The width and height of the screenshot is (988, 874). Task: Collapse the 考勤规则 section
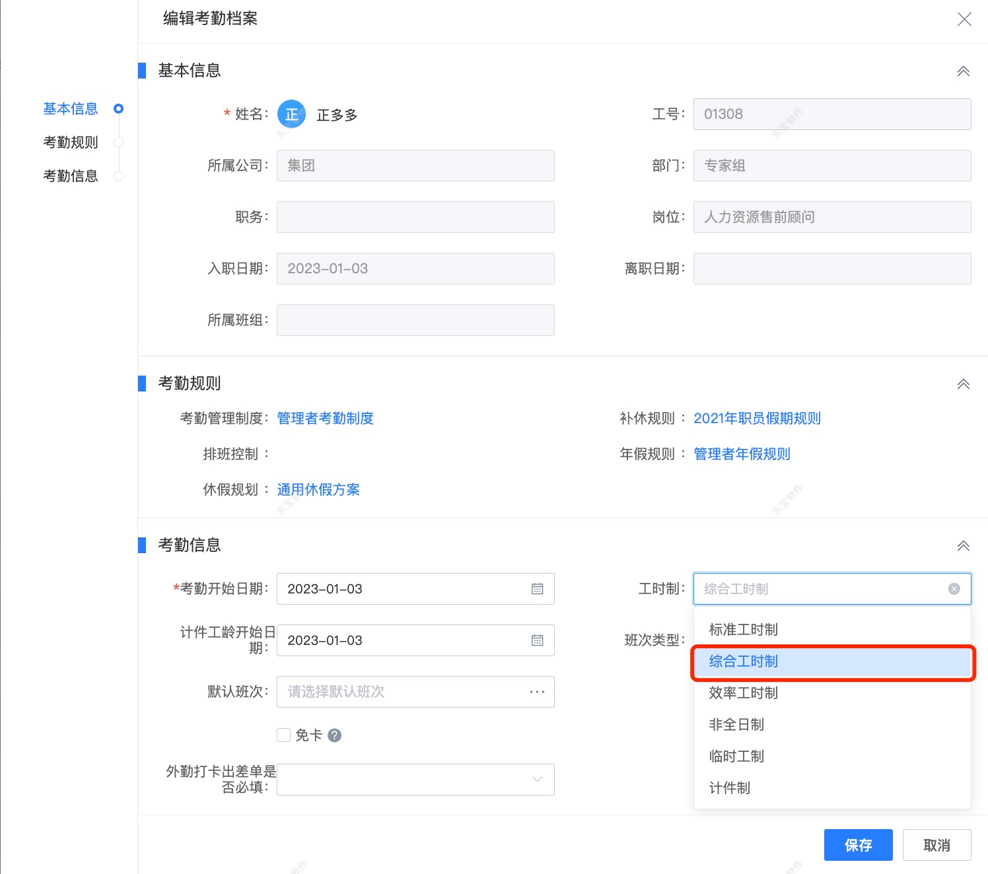point(963,384)
